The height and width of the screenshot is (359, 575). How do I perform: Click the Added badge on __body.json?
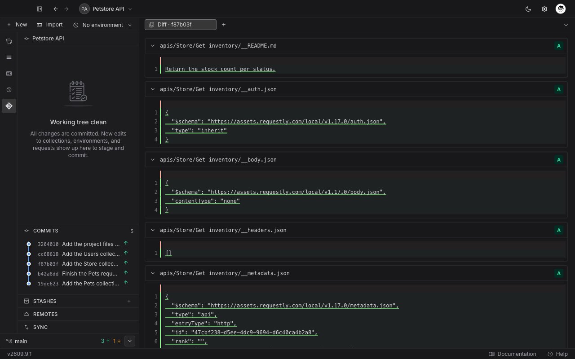(559, 160)
